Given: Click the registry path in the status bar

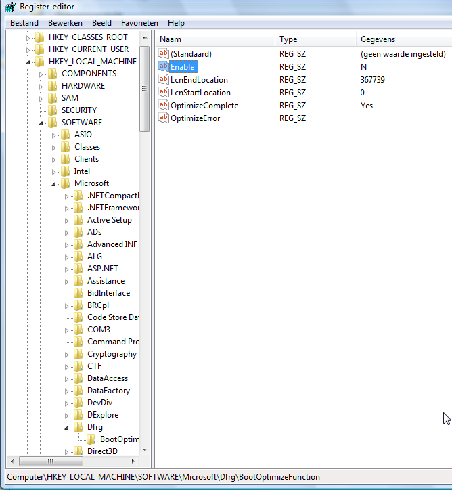Looking at the screenshot, I should pyautogui.click(x=163, y=477).
